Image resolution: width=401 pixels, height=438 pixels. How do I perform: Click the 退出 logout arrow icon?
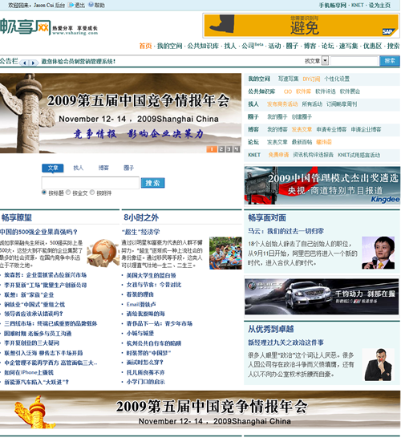tap(71, 5)
